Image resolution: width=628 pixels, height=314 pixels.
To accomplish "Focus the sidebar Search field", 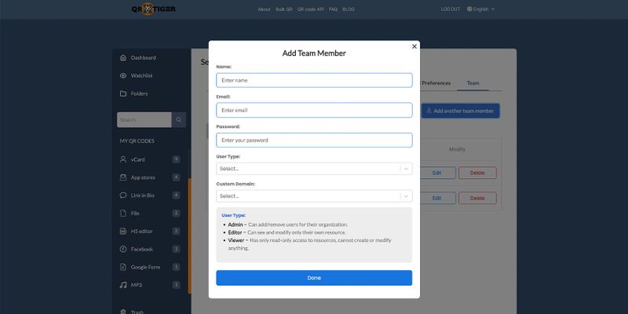I will tap(144, 120).
